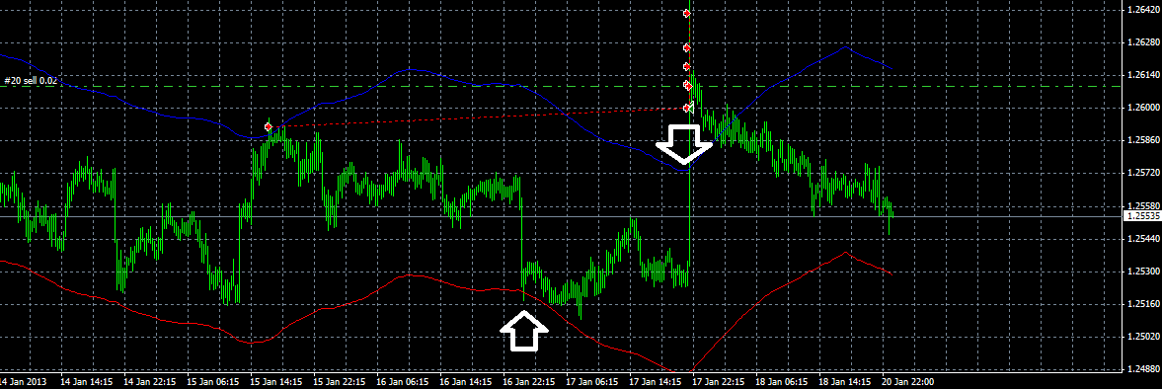Screen dimensions: 1162x389
Task: Click the 1.24880 price axis label
Action: (x=1142, y=369)
